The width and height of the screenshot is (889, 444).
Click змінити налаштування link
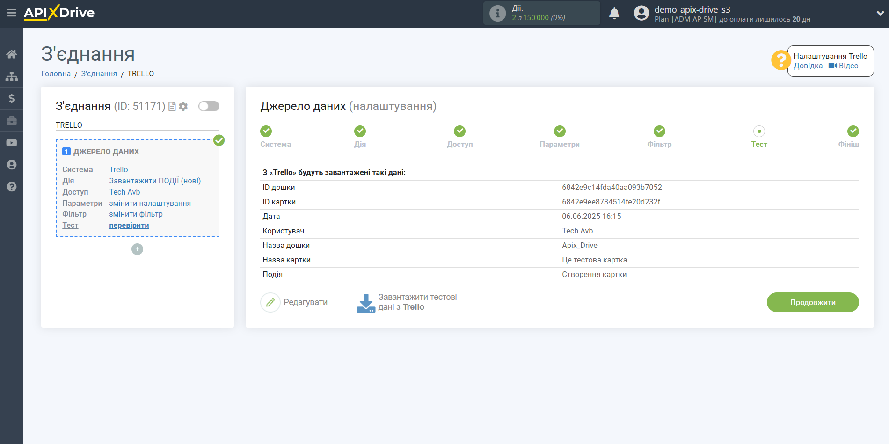coord(150,203)
